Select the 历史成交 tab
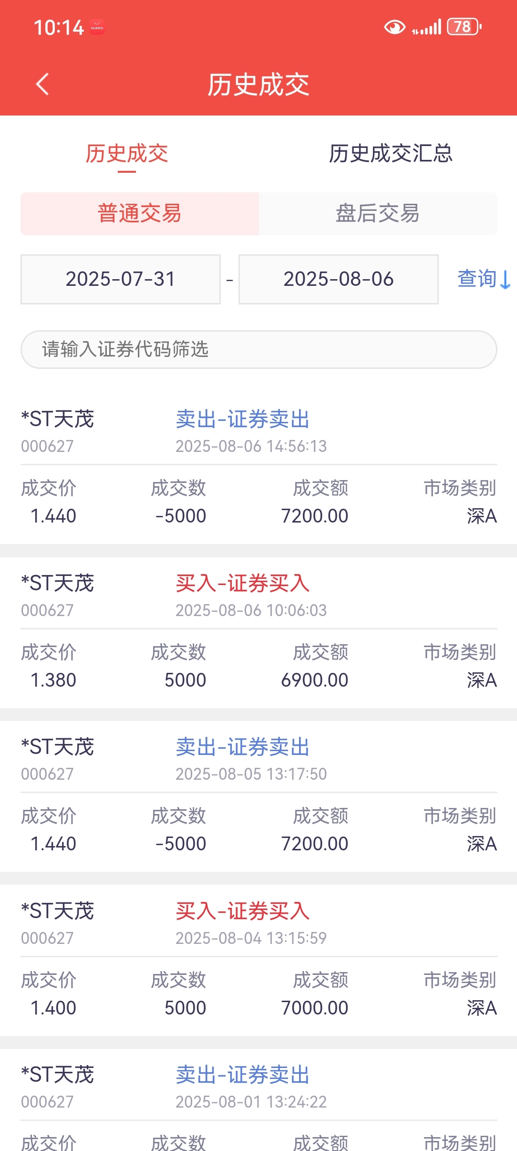This screenshot has height=1151, width=517. coord(127,154)
